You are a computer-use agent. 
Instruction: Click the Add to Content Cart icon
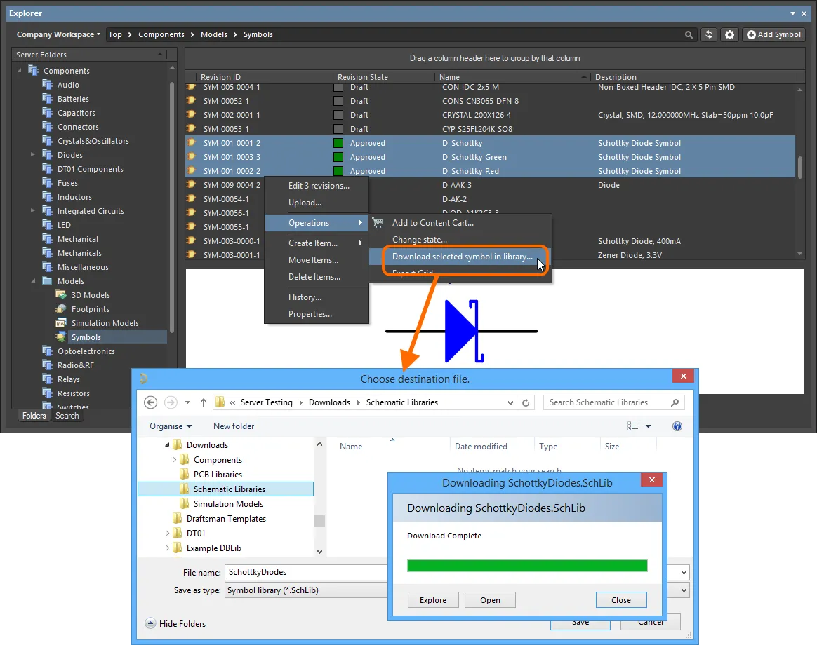pos(378,223)
